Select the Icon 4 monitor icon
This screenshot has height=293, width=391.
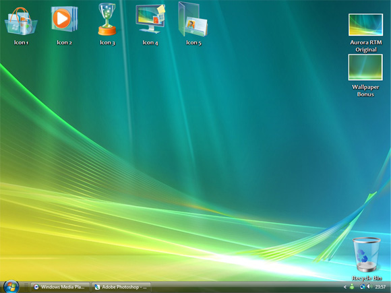point(150,19)
